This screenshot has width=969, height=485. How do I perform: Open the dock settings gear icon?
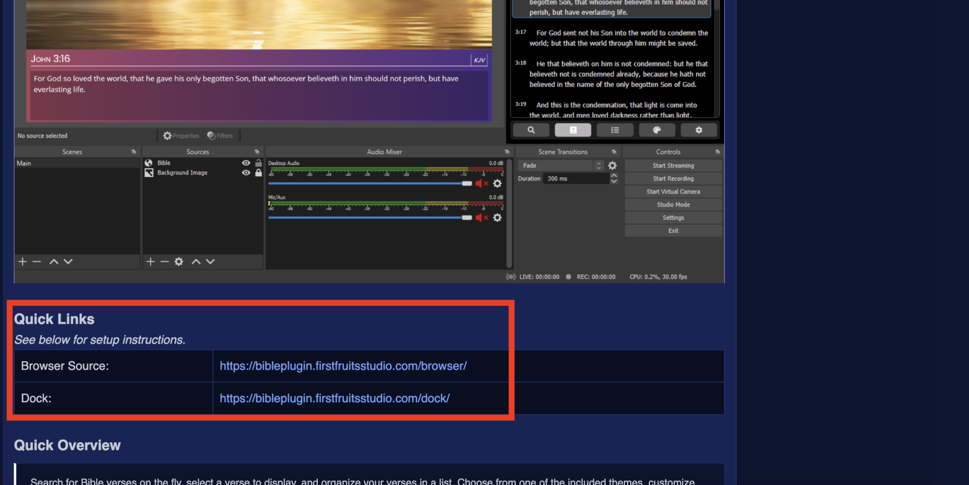pos(698,130)
